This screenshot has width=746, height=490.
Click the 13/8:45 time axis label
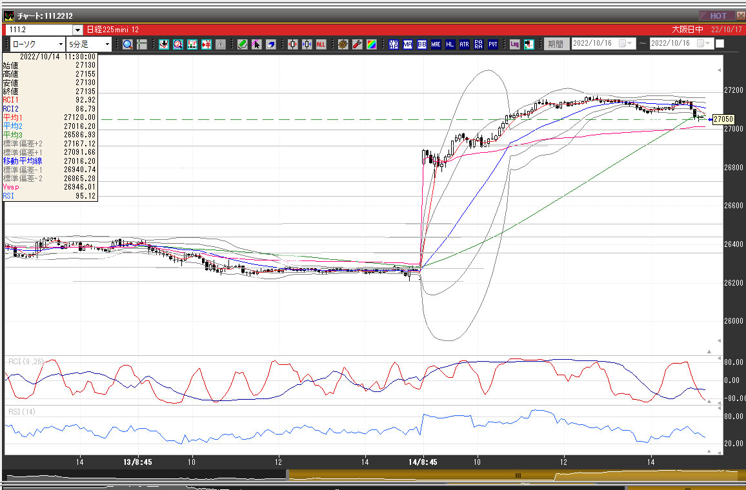(137, 462)
